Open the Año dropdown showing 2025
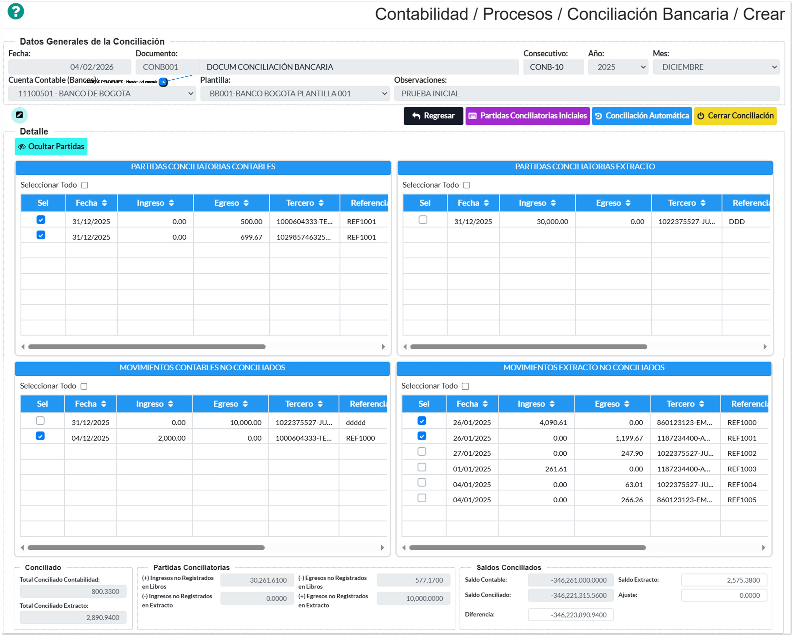The width and height of the screenshot is (793, 636). (x=618, y=67)
